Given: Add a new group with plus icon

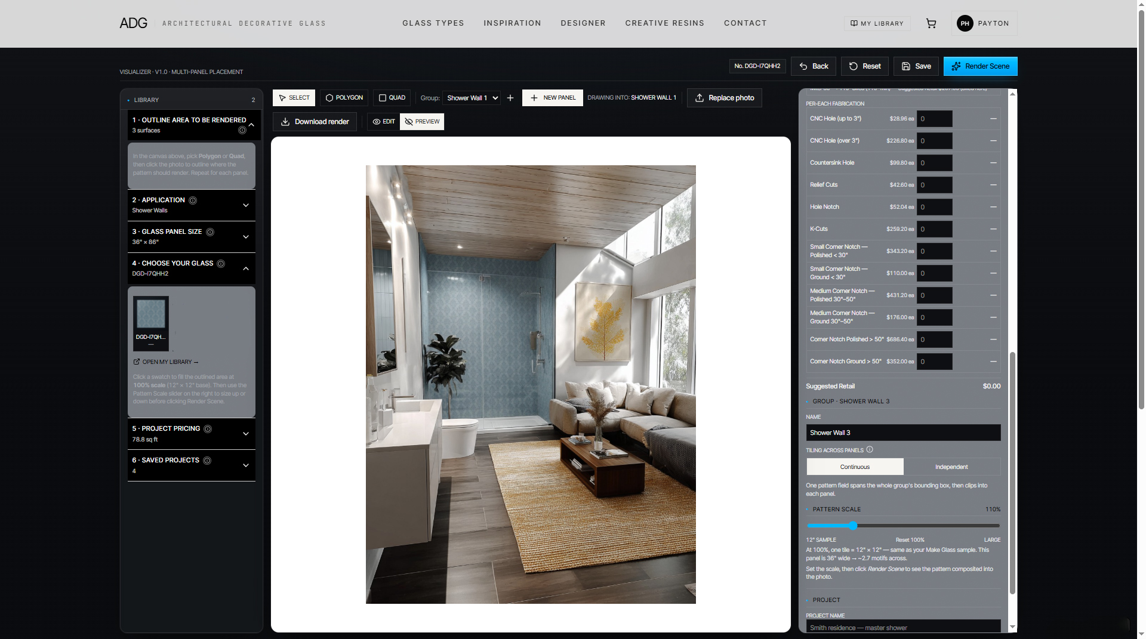Looking at the screenshot, I should click(510, 98).
